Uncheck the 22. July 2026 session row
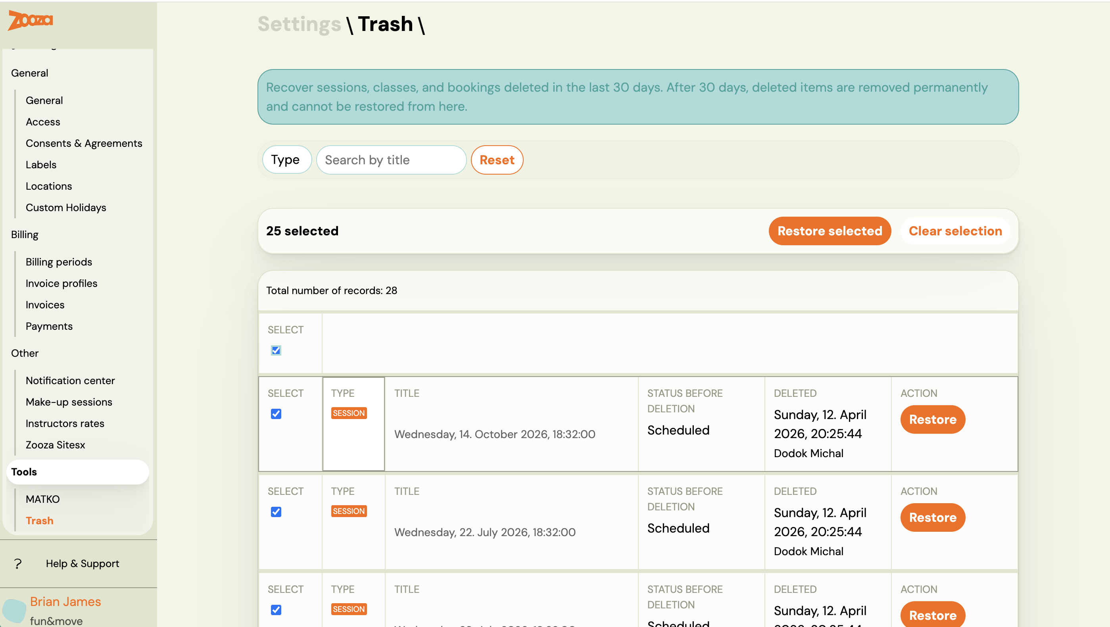This screenshot has height=627, width=1110. [x=276, y=512]
